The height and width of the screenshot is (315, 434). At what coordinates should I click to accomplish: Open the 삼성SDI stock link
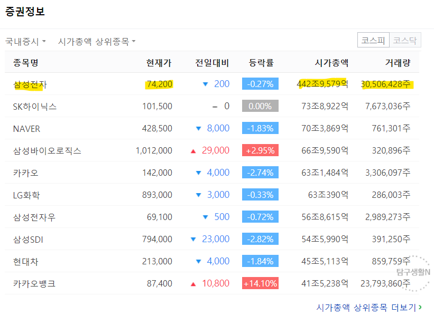[28, 240]
